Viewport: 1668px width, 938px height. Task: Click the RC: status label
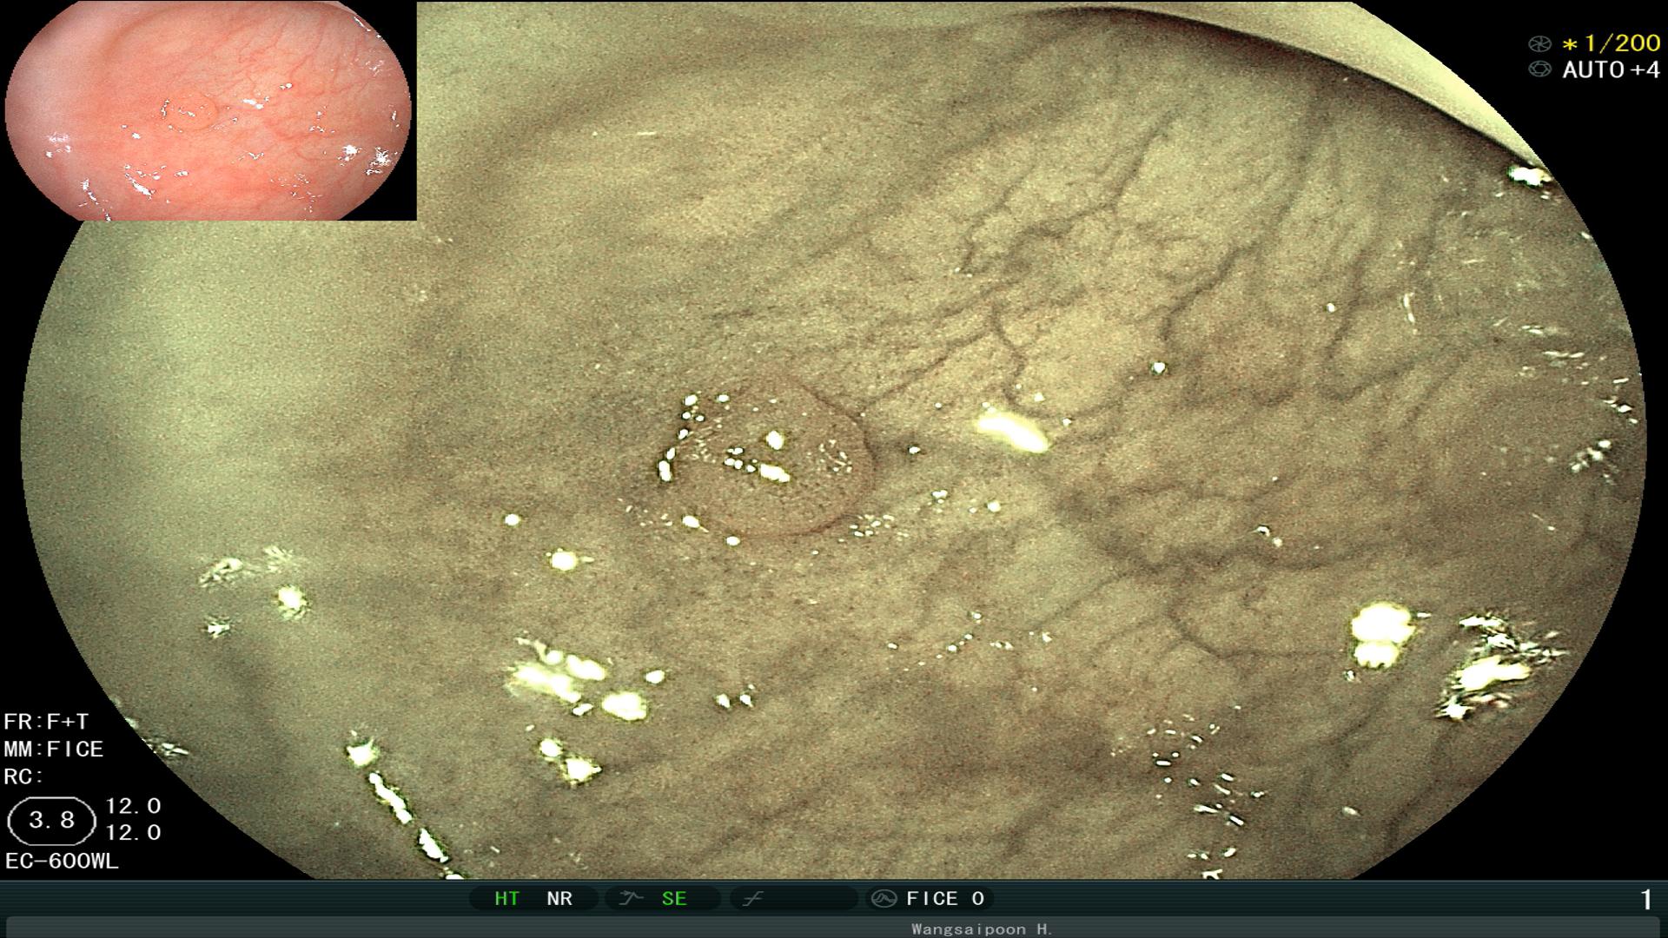tap(23, 776)
